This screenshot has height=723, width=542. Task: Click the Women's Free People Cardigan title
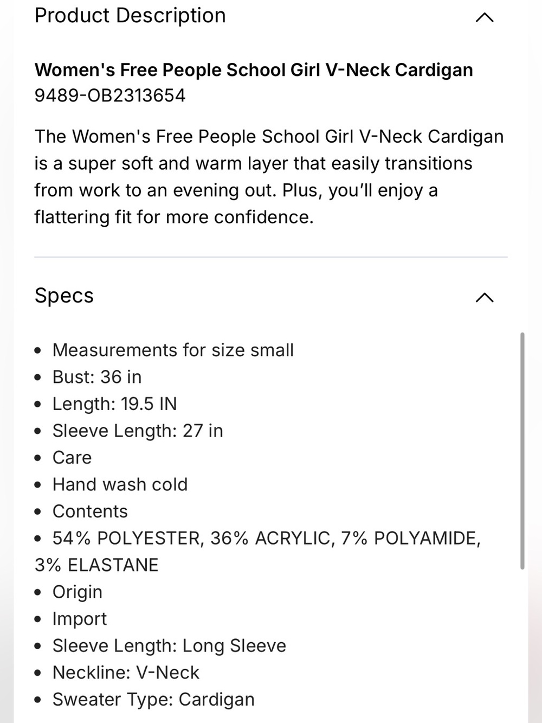[254, 70]
